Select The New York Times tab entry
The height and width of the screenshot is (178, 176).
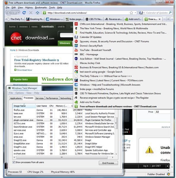123,28
